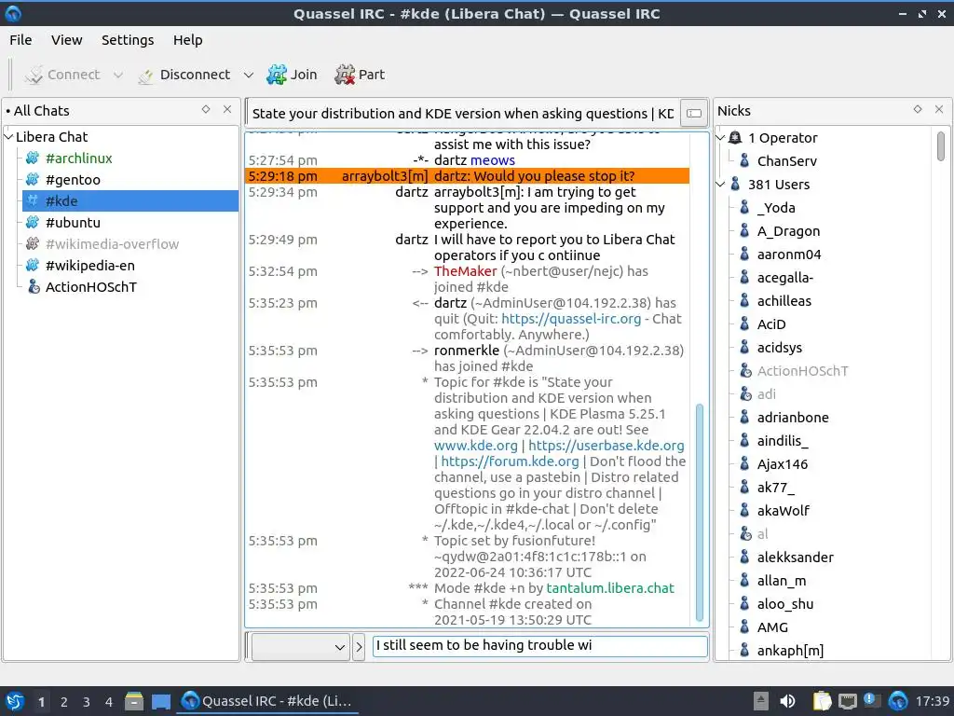Open the userbase.kde.org link

(x=606, y=446)
